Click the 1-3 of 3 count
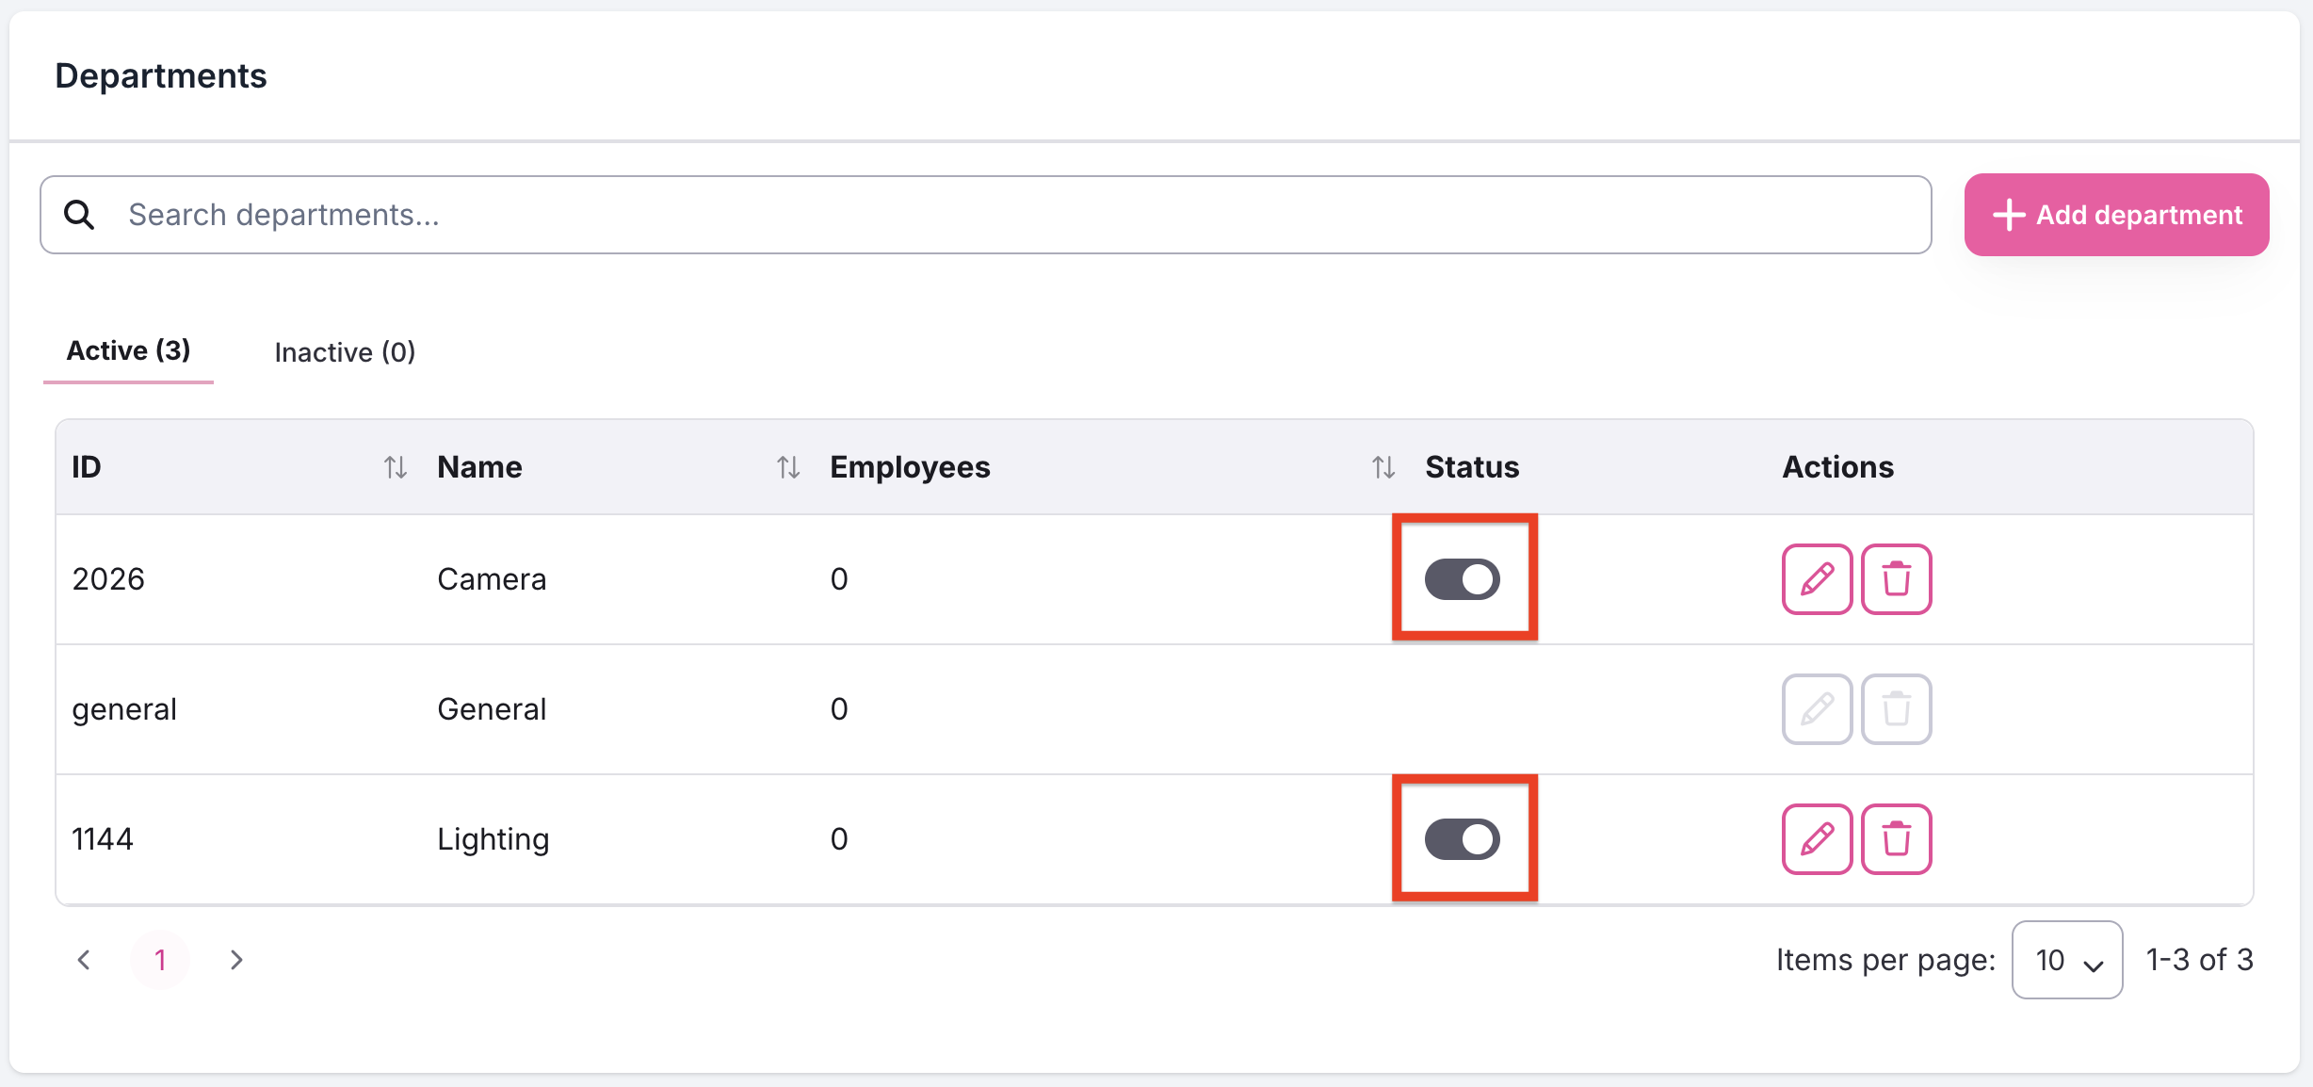Viewport: 2313px width, 1087px height. (2199, 960)
